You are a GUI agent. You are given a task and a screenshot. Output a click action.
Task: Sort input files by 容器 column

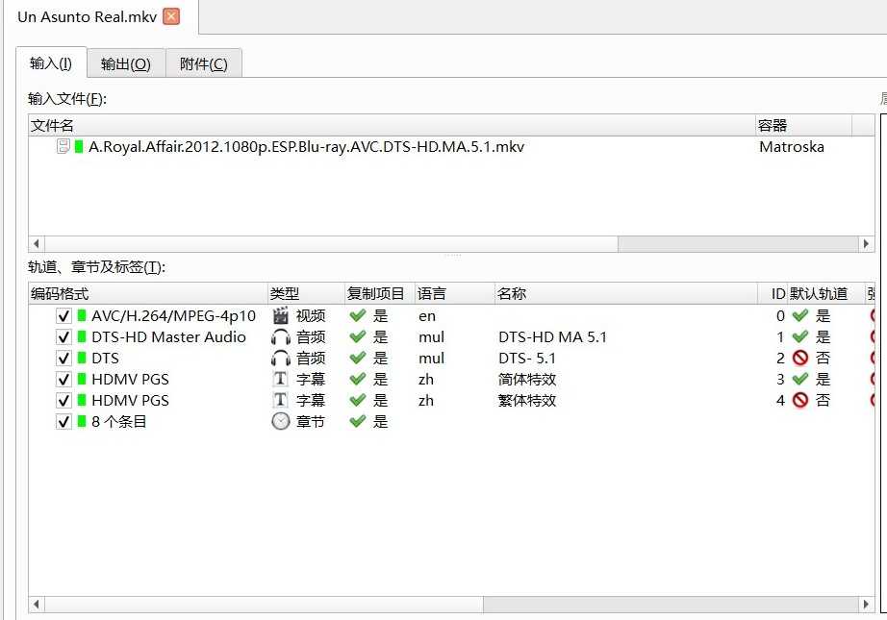click(803, 126)
